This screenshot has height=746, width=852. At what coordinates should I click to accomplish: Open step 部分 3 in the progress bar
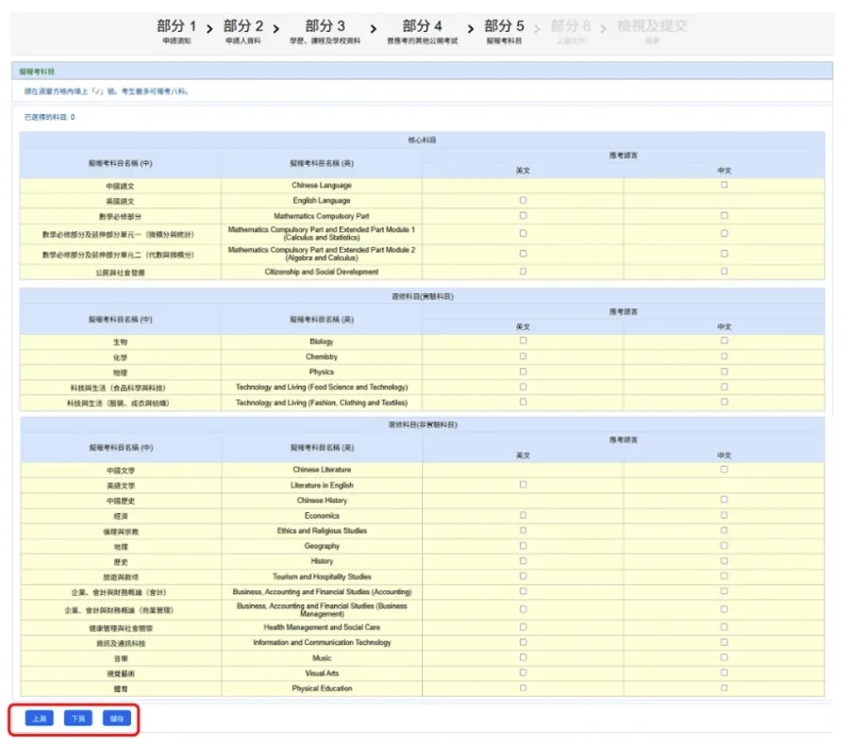(x=325, y=31)
